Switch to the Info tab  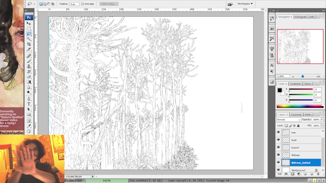[312, 17]
